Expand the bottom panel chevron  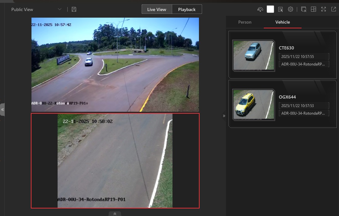click(115, 214)
